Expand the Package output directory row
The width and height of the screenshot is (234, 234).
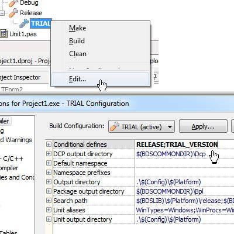click(x=49, y=191)
